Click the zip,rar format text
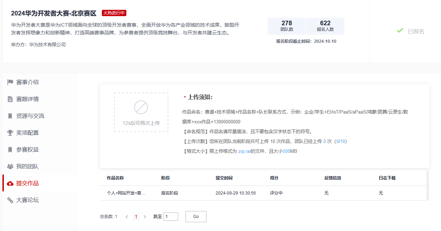 click(244, 151)
